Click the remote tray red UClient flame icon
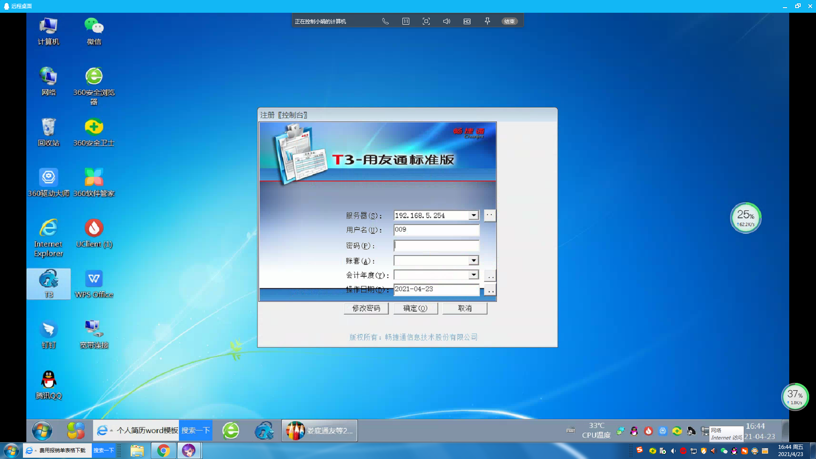Image resolution: width=816 pixels, height=459 pixels. tap(649, 431)
